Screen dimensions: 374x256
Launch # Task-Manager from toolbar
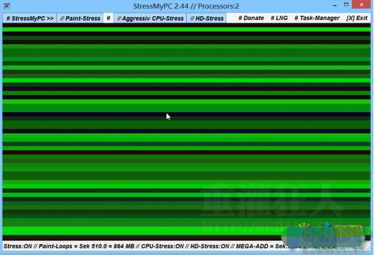(x=317, y=18)
